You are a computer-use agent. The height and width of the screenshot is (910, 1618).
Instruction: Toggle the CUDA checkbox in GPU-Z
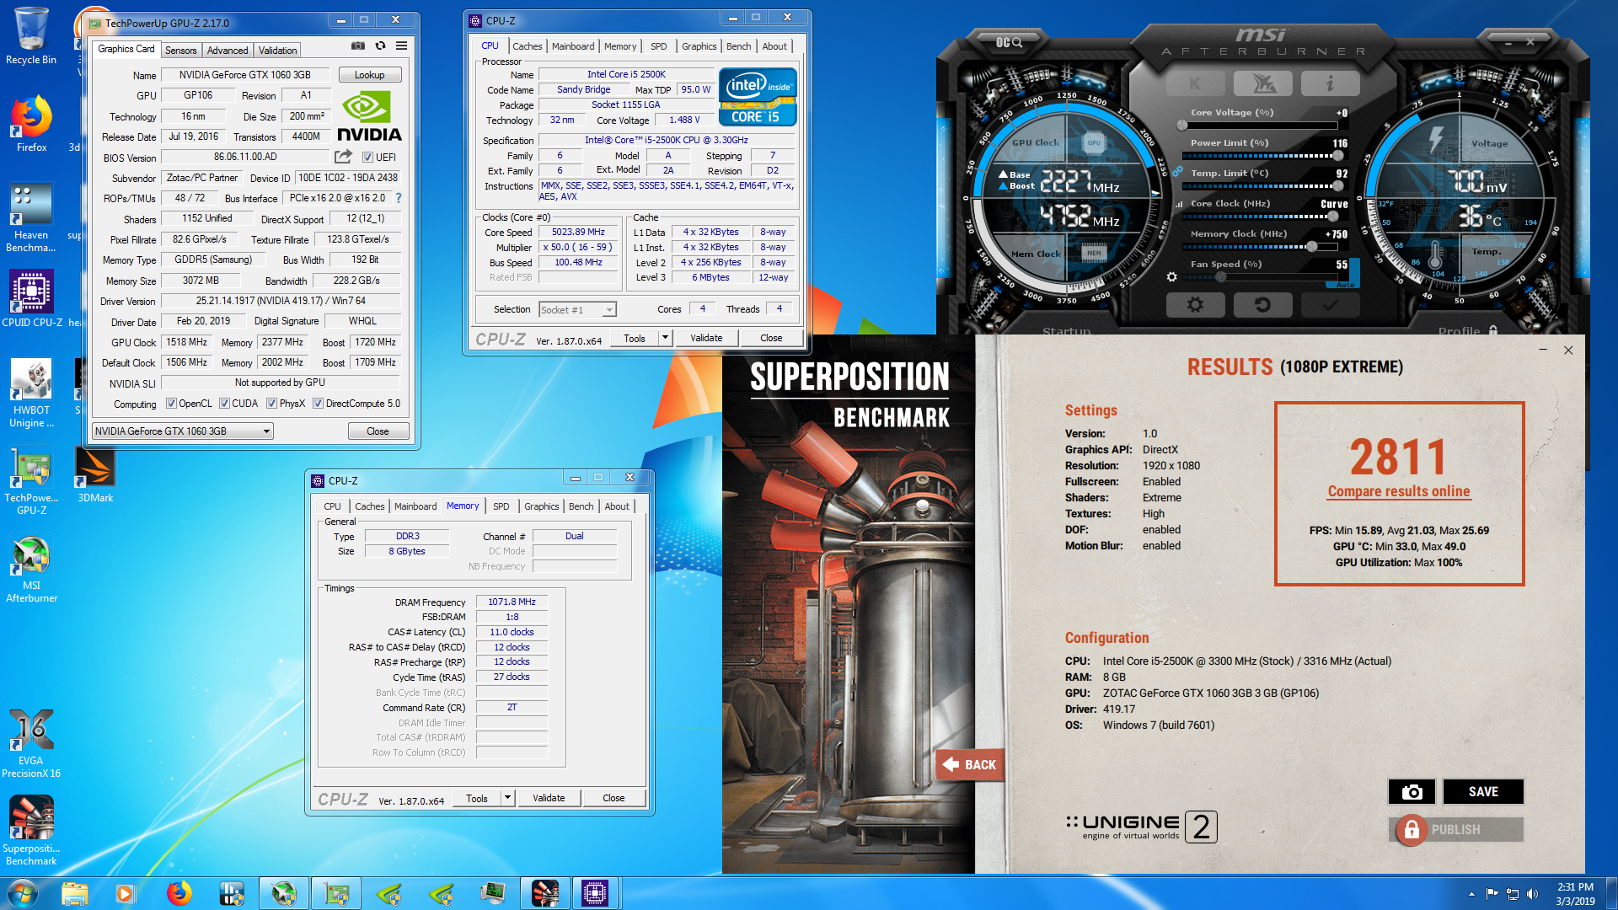point(224,404)
